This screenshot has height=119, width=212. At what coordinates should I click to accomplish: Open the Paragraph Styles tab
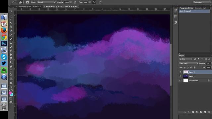click(186, 8)
